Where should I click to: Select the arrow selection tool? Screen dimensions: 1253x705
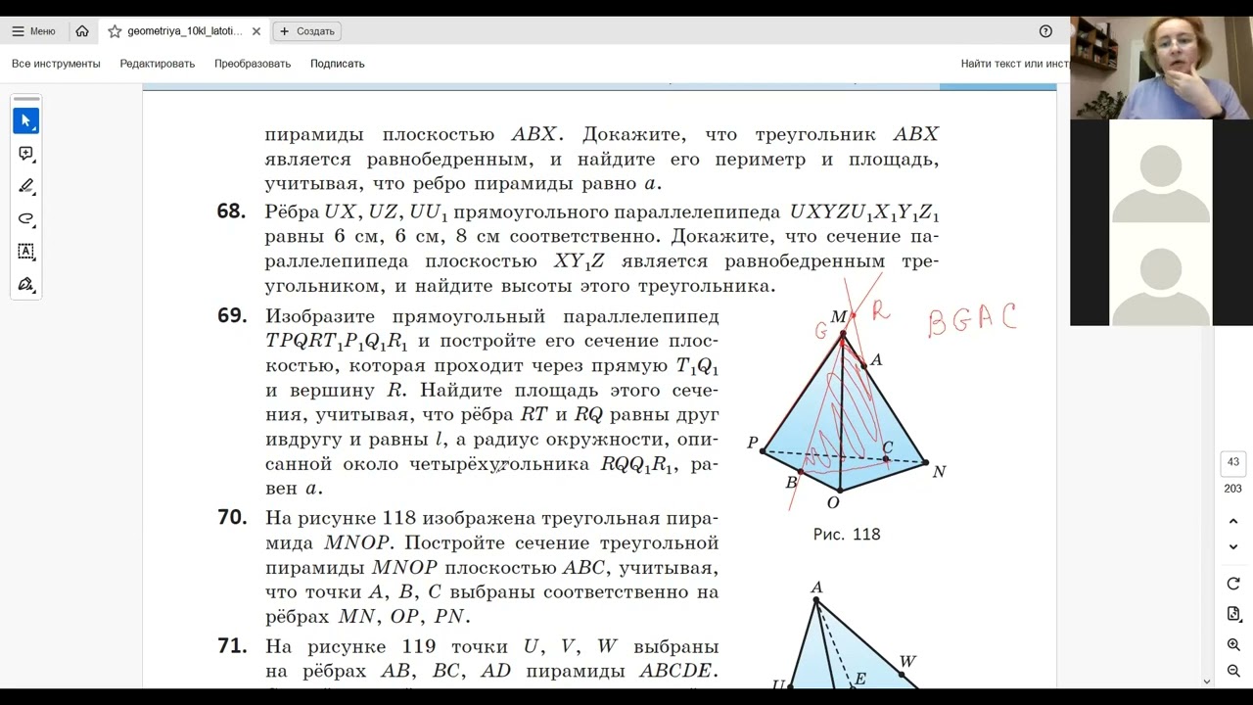[26, 120]
